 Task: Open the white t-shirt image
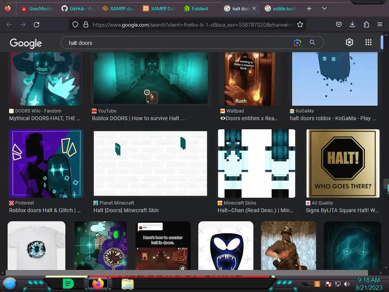[x=36, y=246]
